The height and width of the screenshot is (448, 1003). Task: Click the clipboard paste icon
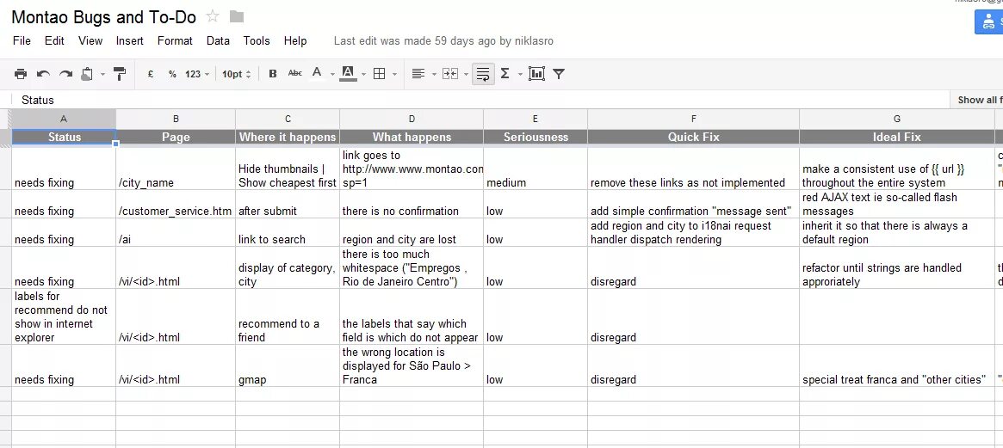[x=87, y=74]
